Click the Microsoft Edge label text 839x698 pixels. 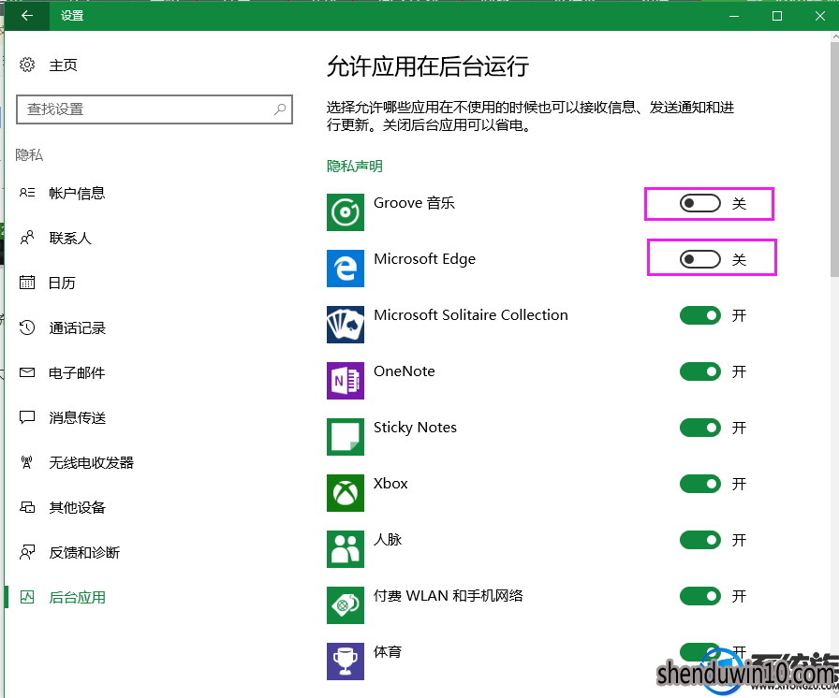[x=424, y=259]
